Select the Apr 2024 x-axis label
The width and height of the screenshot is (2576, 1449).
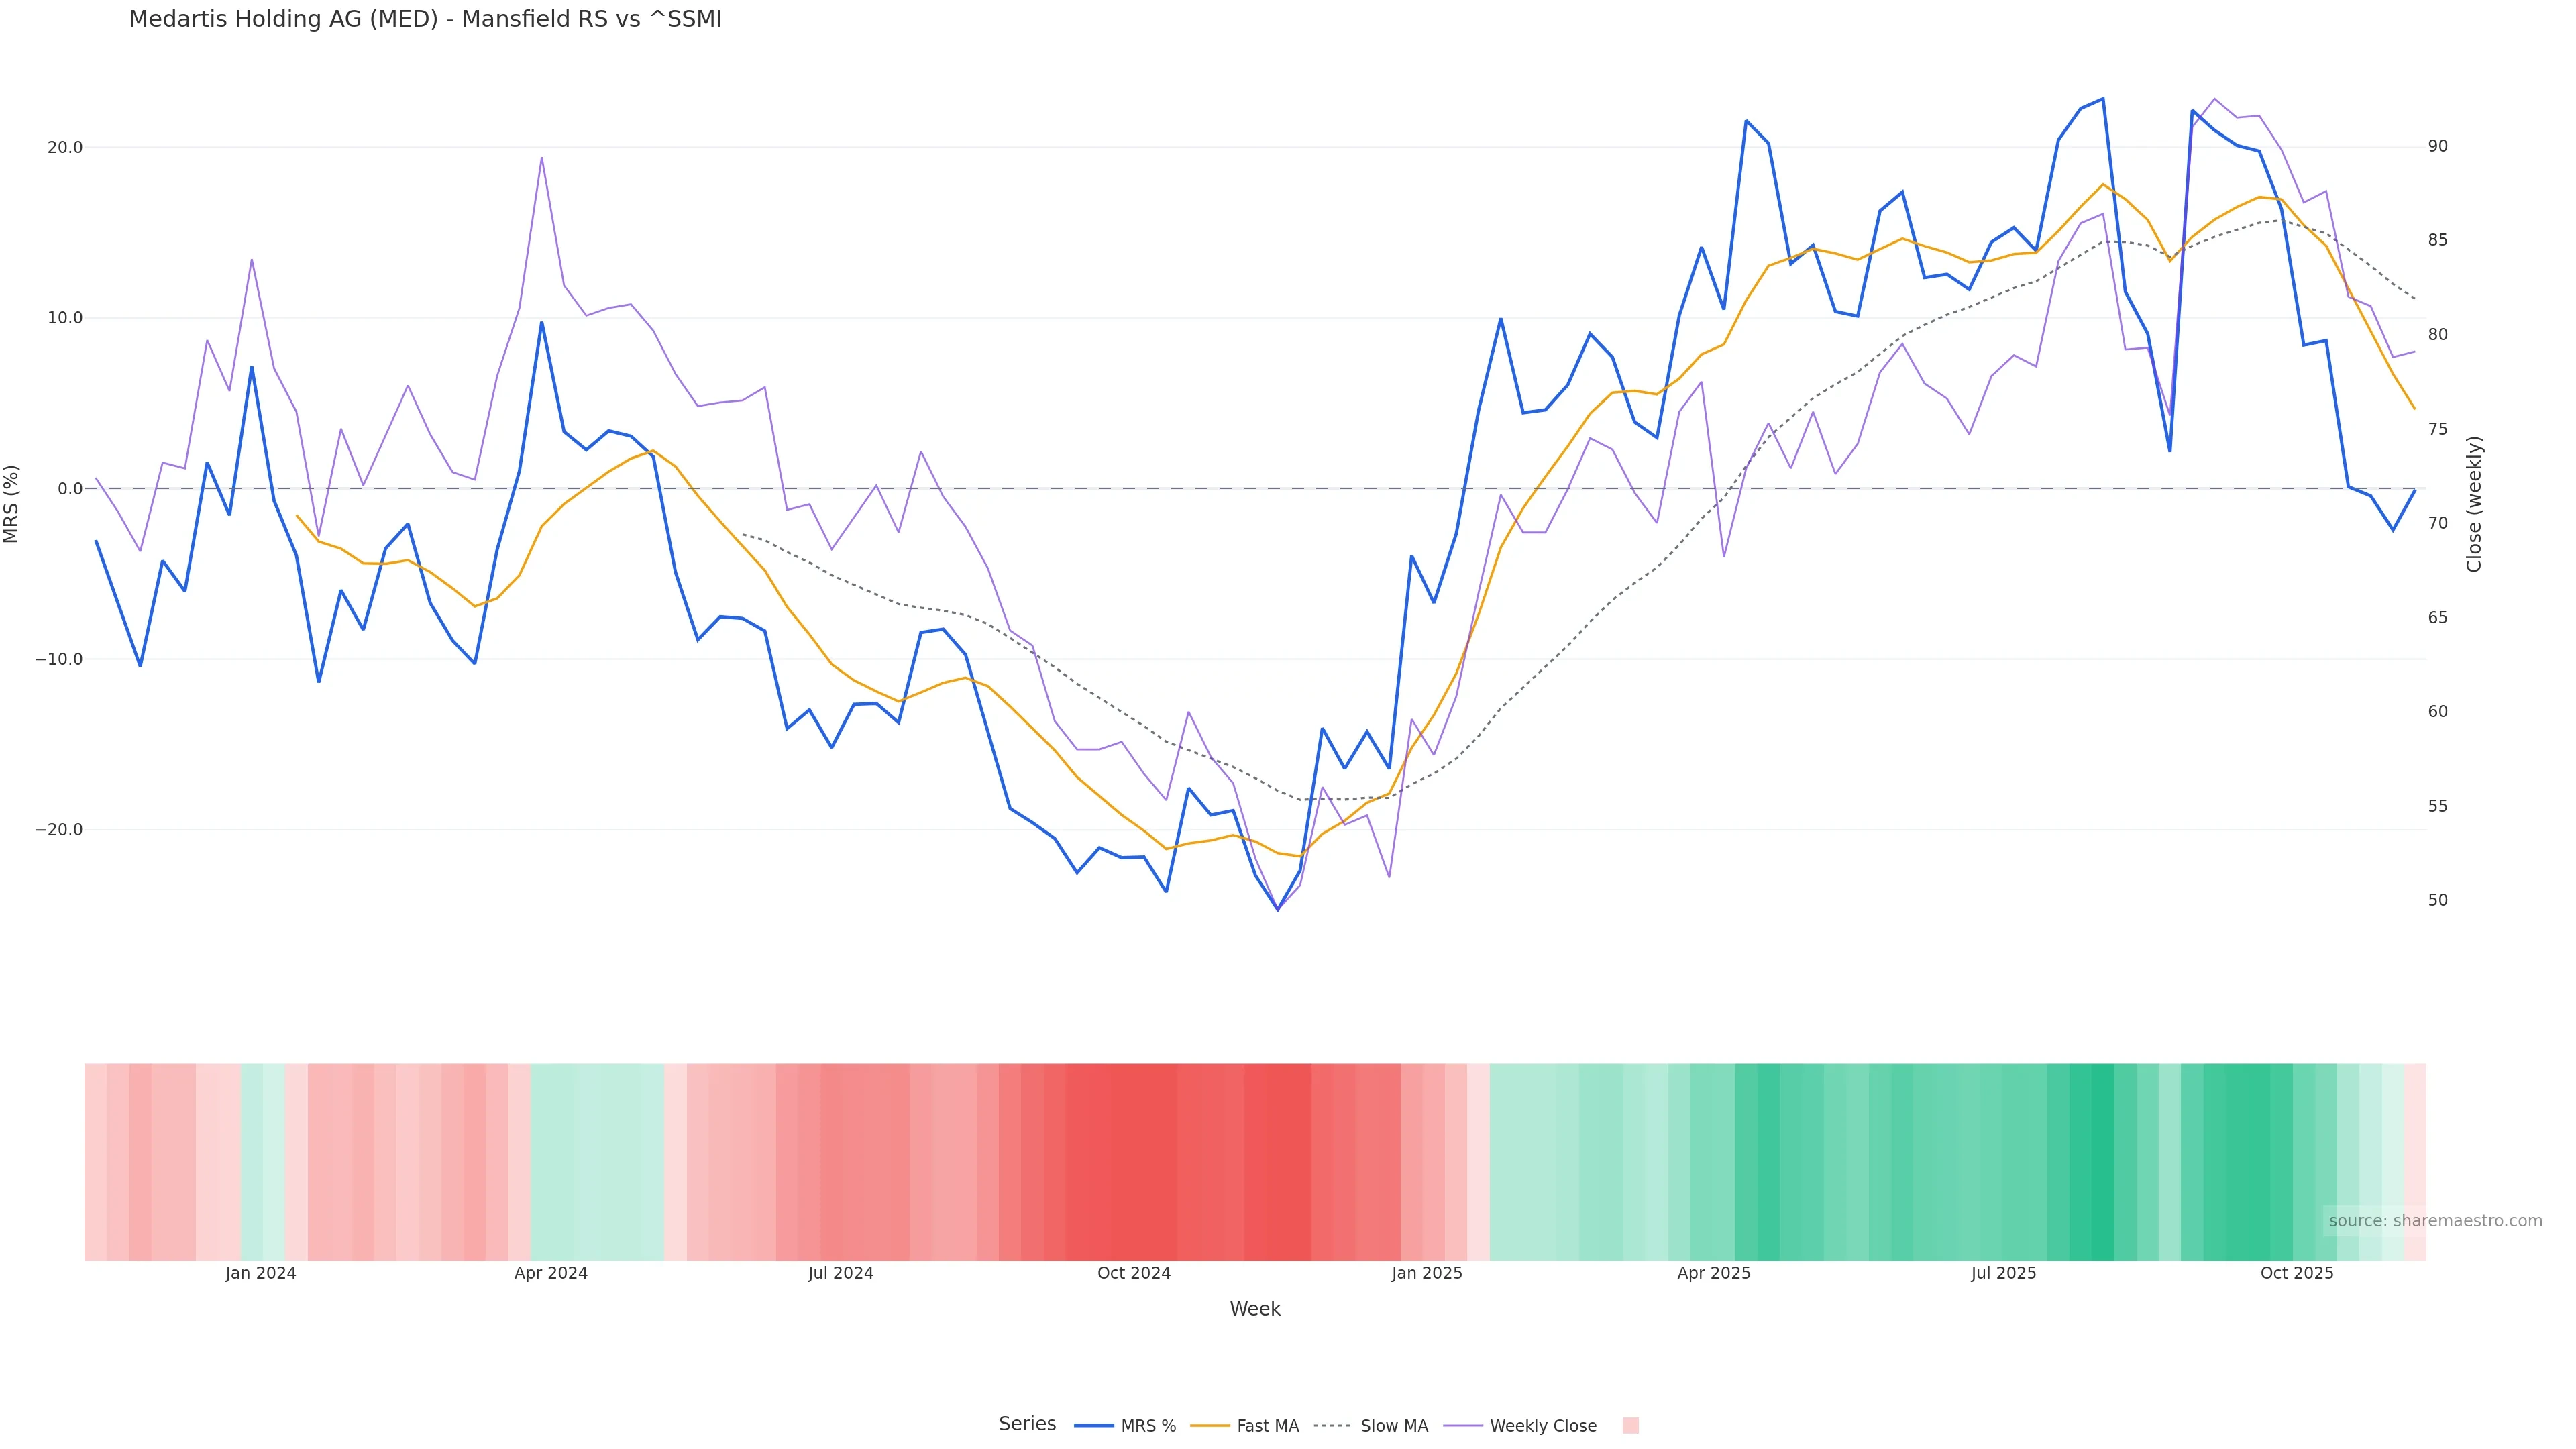(x=551, y=1273)
